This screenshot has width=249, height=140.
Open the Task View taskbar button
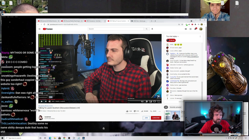coord(45,138)
